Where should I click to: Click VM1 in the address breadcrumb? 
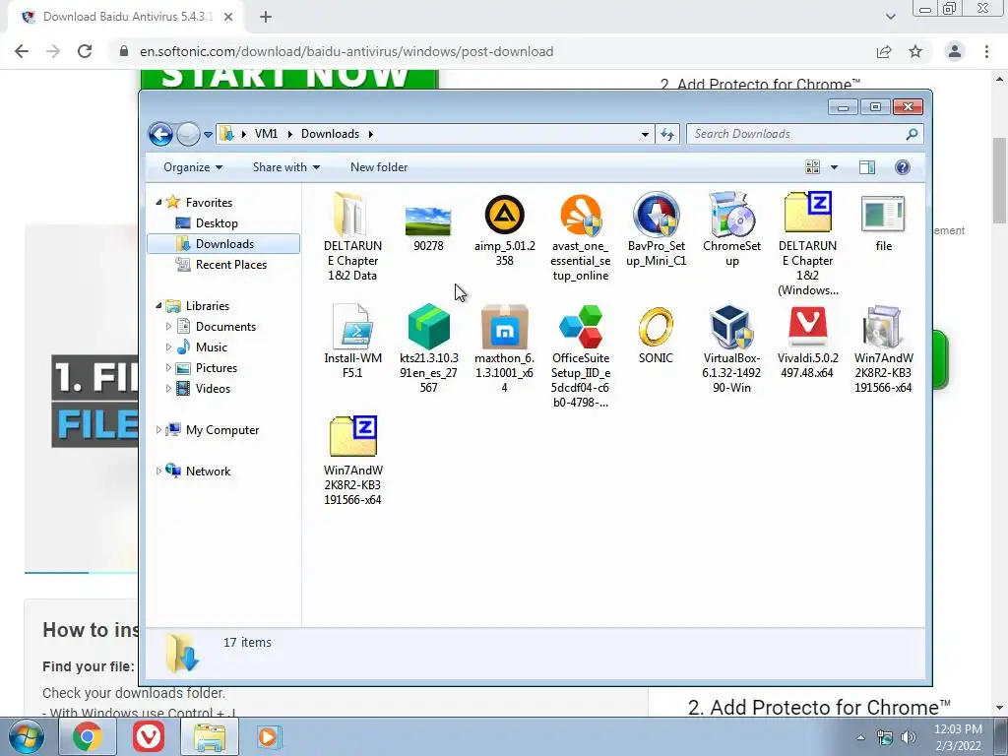click(x=266, y=134)
